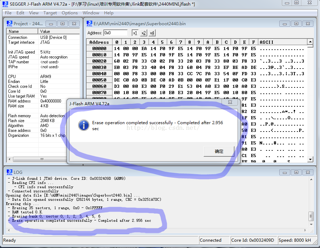Click address row 00030 in hex view

[99, 68]
